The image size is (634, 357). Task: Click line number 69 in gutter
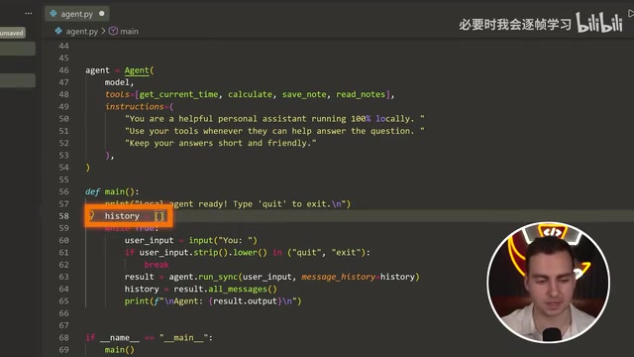coord(63,350)
